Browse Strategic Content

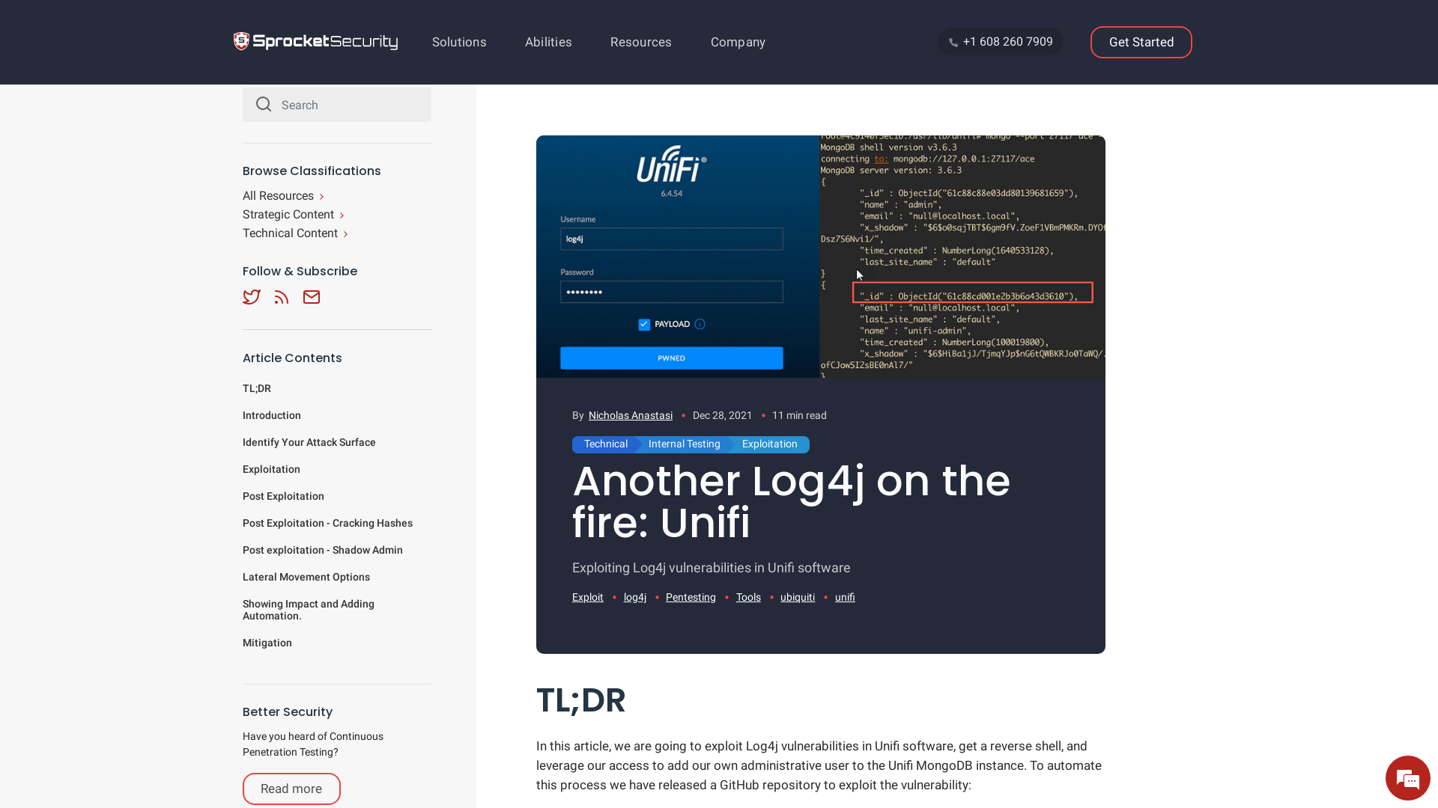coord(294,215)
